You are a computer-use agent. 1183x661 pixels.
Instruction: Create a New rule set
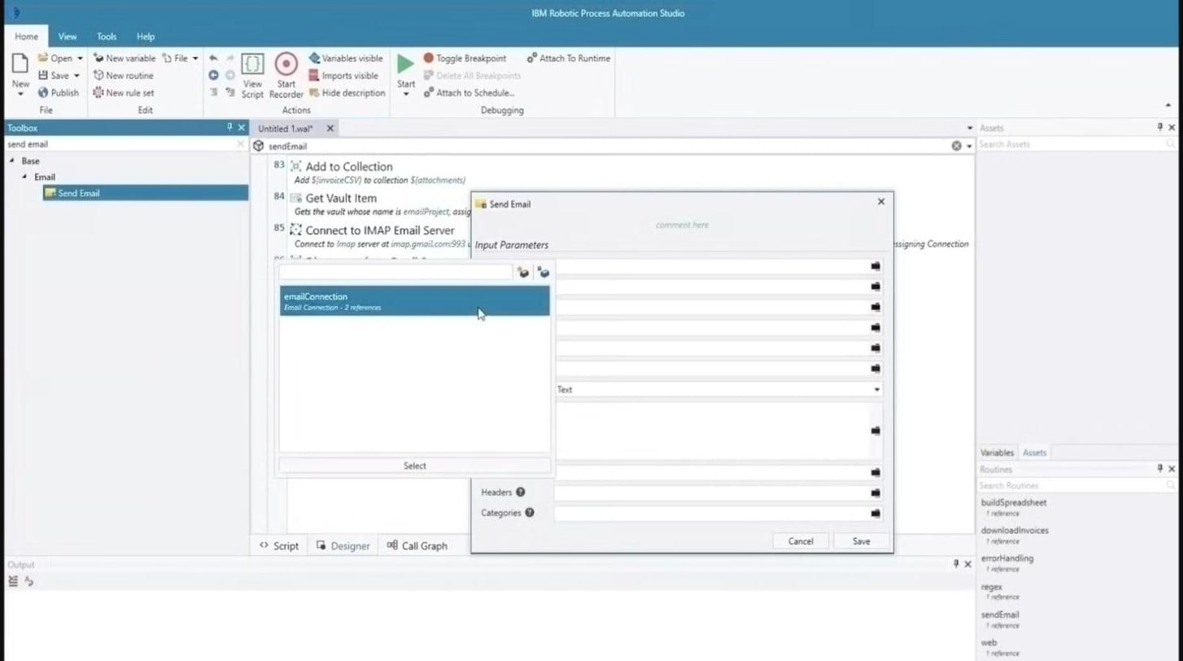click(124, 93)
